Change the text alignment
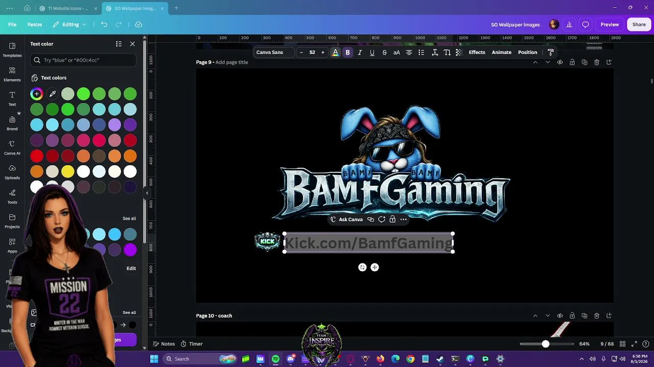 [409, 53]
